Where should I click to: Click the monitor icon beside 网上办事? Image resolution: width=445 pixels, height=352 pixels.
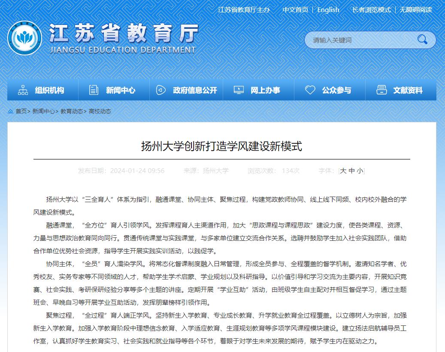coord(239,90)
